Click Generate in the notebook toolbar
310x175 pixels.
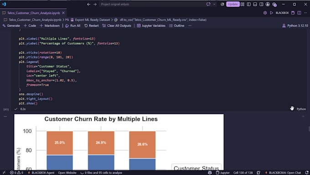pos(11,26)
